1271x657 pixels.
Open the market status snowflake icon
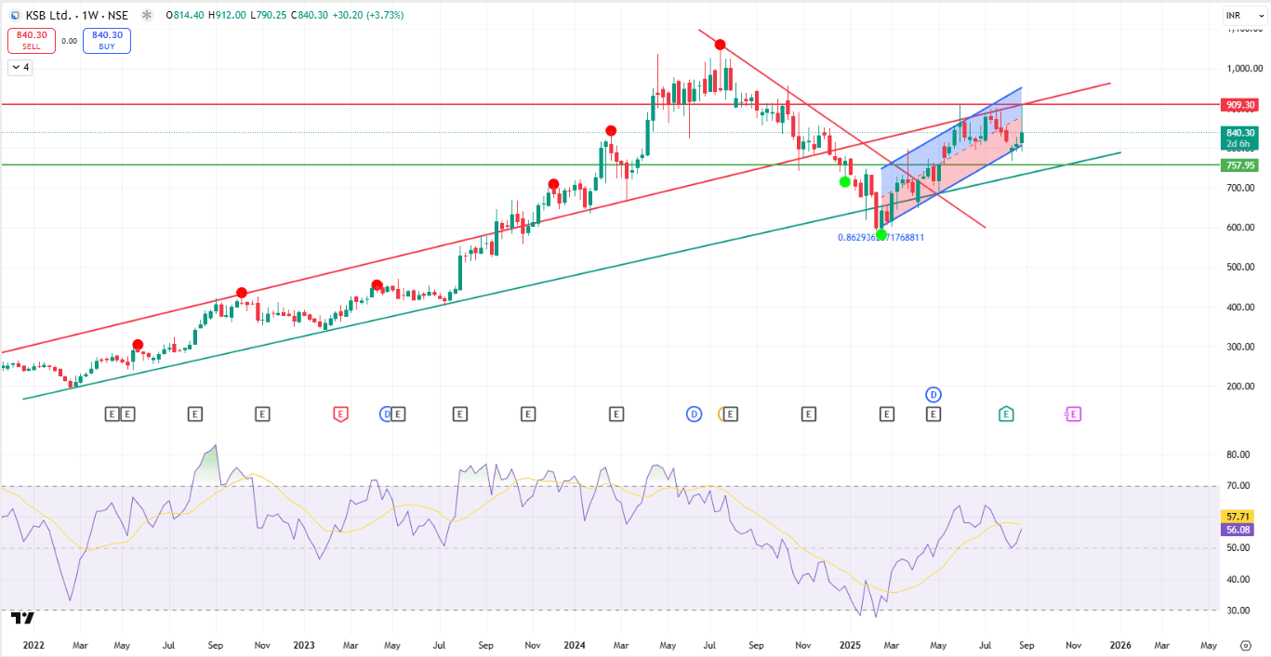coord(148,15)
